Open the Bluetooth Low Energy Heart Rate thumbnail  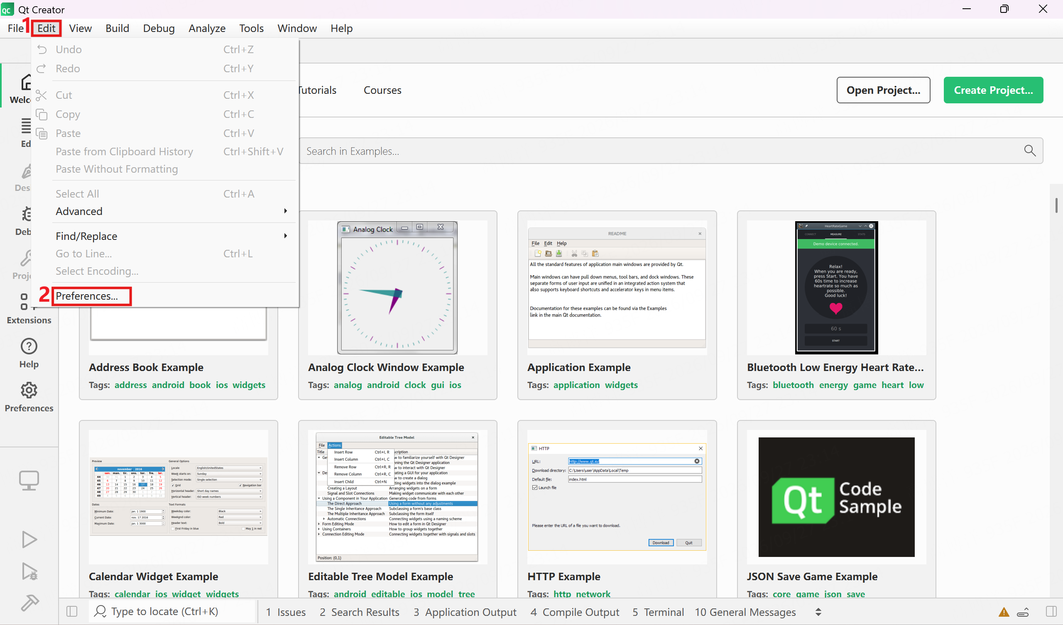click(836, 288)
